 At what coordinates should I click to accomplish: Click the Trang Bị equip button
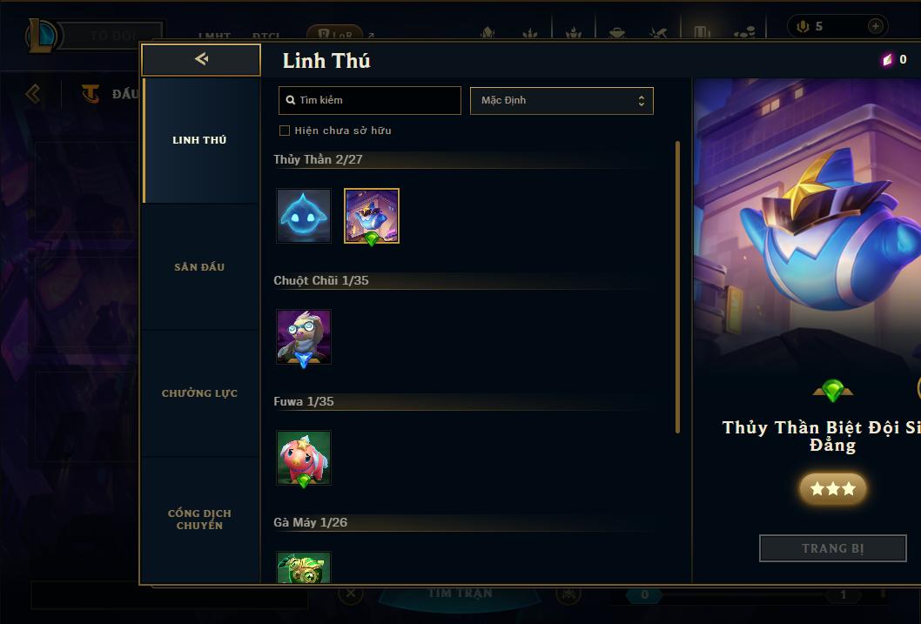[833, 548]
